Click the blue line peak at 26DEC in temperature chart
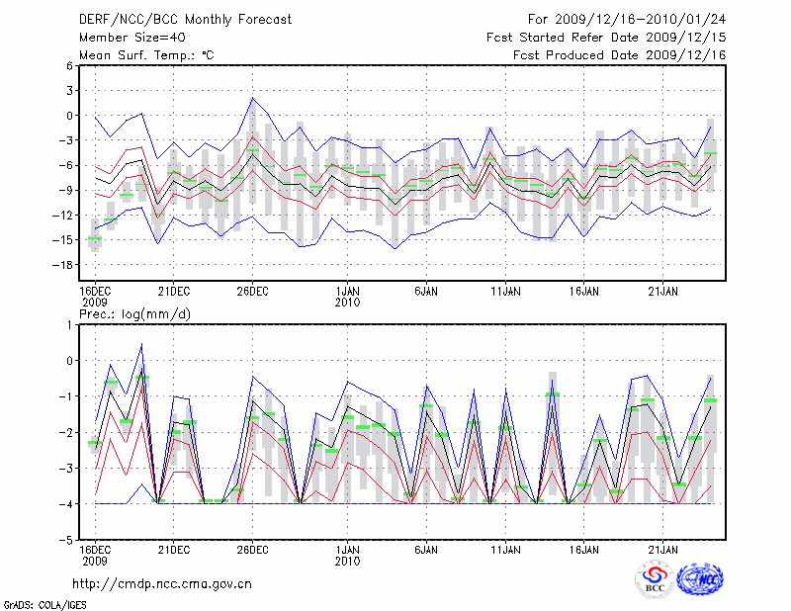The image size is (791, 611). pos(253,98)
